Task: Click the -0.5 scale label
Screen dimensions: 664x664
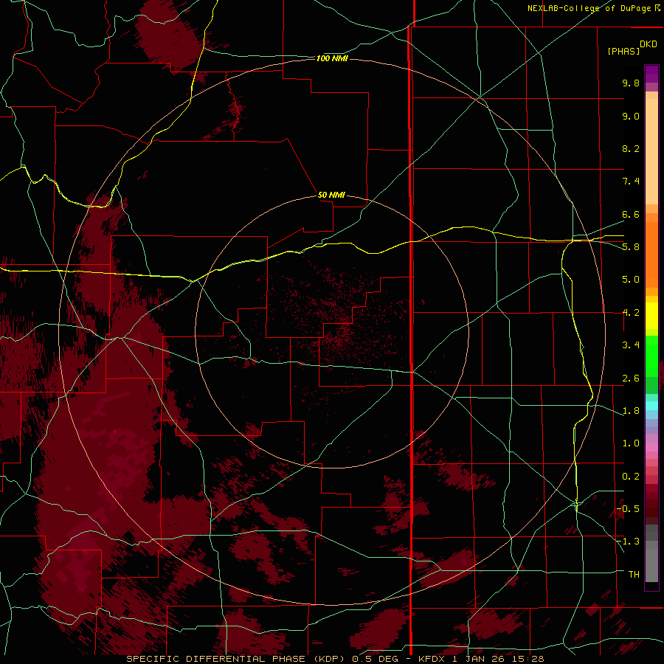Action: (628, 508)
